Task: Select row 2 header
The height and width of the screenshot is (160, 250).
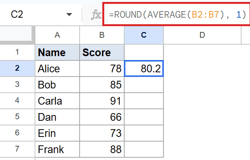Action: (x=17, y=68)
